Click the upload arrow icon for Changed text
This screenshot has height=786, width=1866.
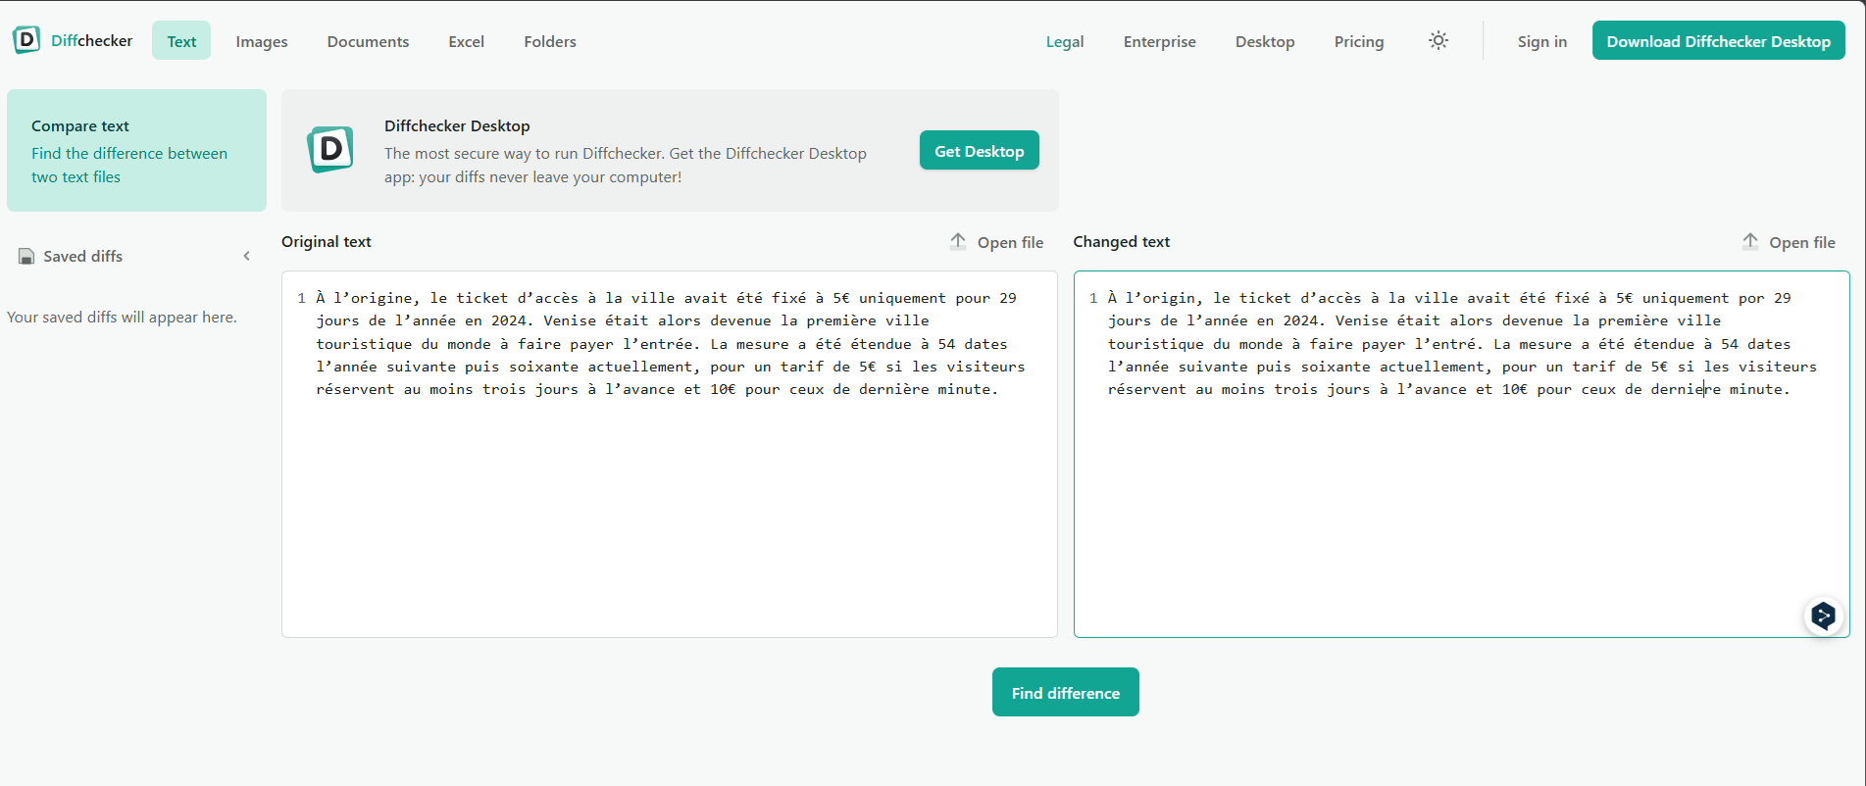[1750, 241]
